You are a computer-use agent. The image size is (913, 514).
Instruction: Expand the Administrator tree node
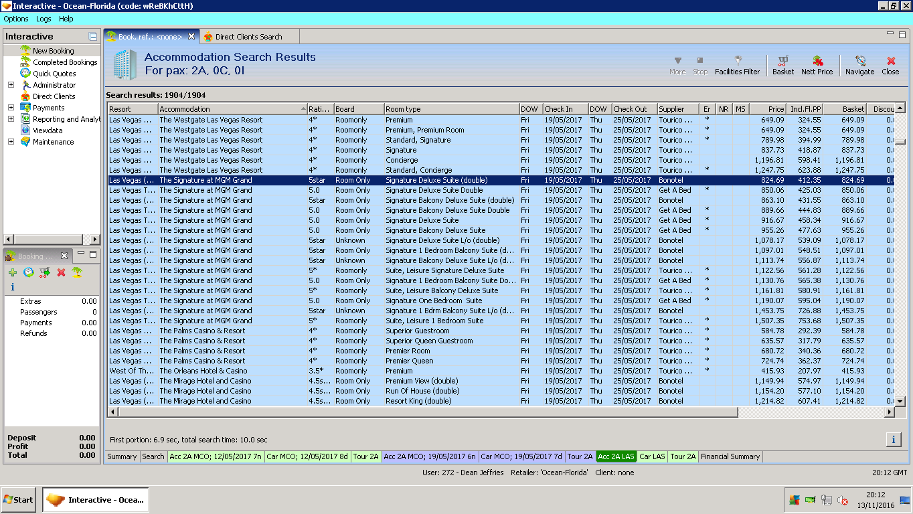coord(11,85)
